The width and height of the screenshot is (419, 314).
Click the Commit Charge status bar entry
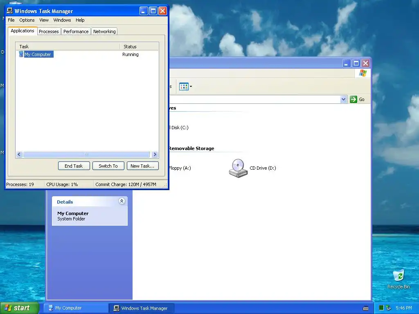pyautogui.click(x=126, y=184)
